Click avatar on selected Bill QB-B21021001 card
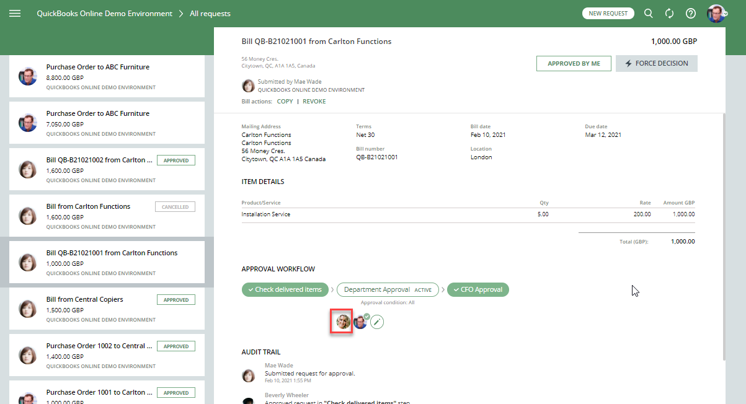Screen dimensions: 746x404 pyautogui.click(x=27, y=262)
